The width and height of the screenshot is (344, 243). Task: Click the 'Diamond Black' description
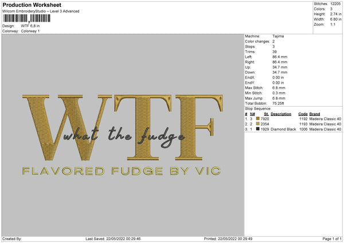click(x=283, y=130)
